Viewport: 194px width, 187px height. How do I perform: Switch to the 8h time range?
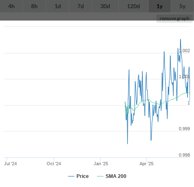34,6
